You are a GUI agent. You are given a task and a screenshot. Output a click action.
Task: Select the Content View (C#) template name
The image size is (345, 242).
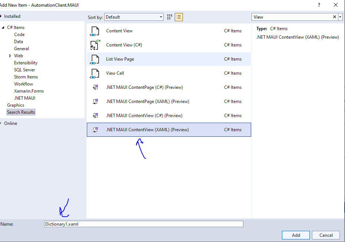pos(124,45)
